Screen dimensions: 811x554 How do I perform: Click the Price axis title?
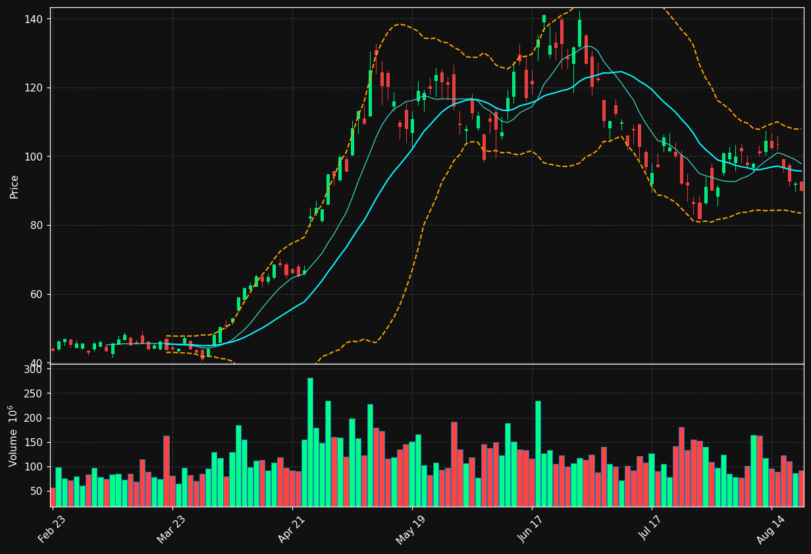tap(14, 186)
